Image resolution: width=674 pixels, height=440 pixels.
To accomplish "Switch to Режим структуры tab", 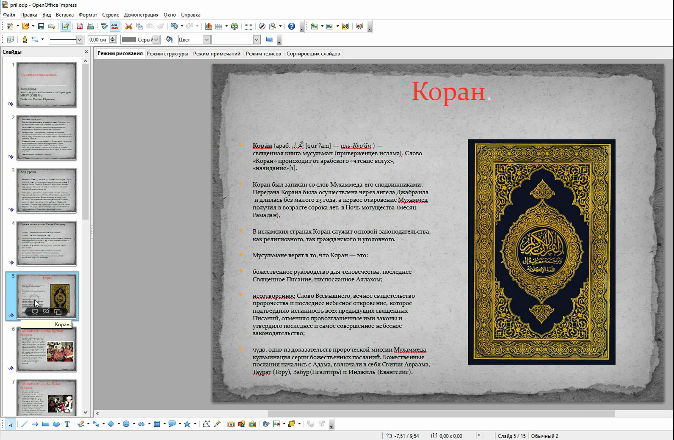I will click(167, 54).
